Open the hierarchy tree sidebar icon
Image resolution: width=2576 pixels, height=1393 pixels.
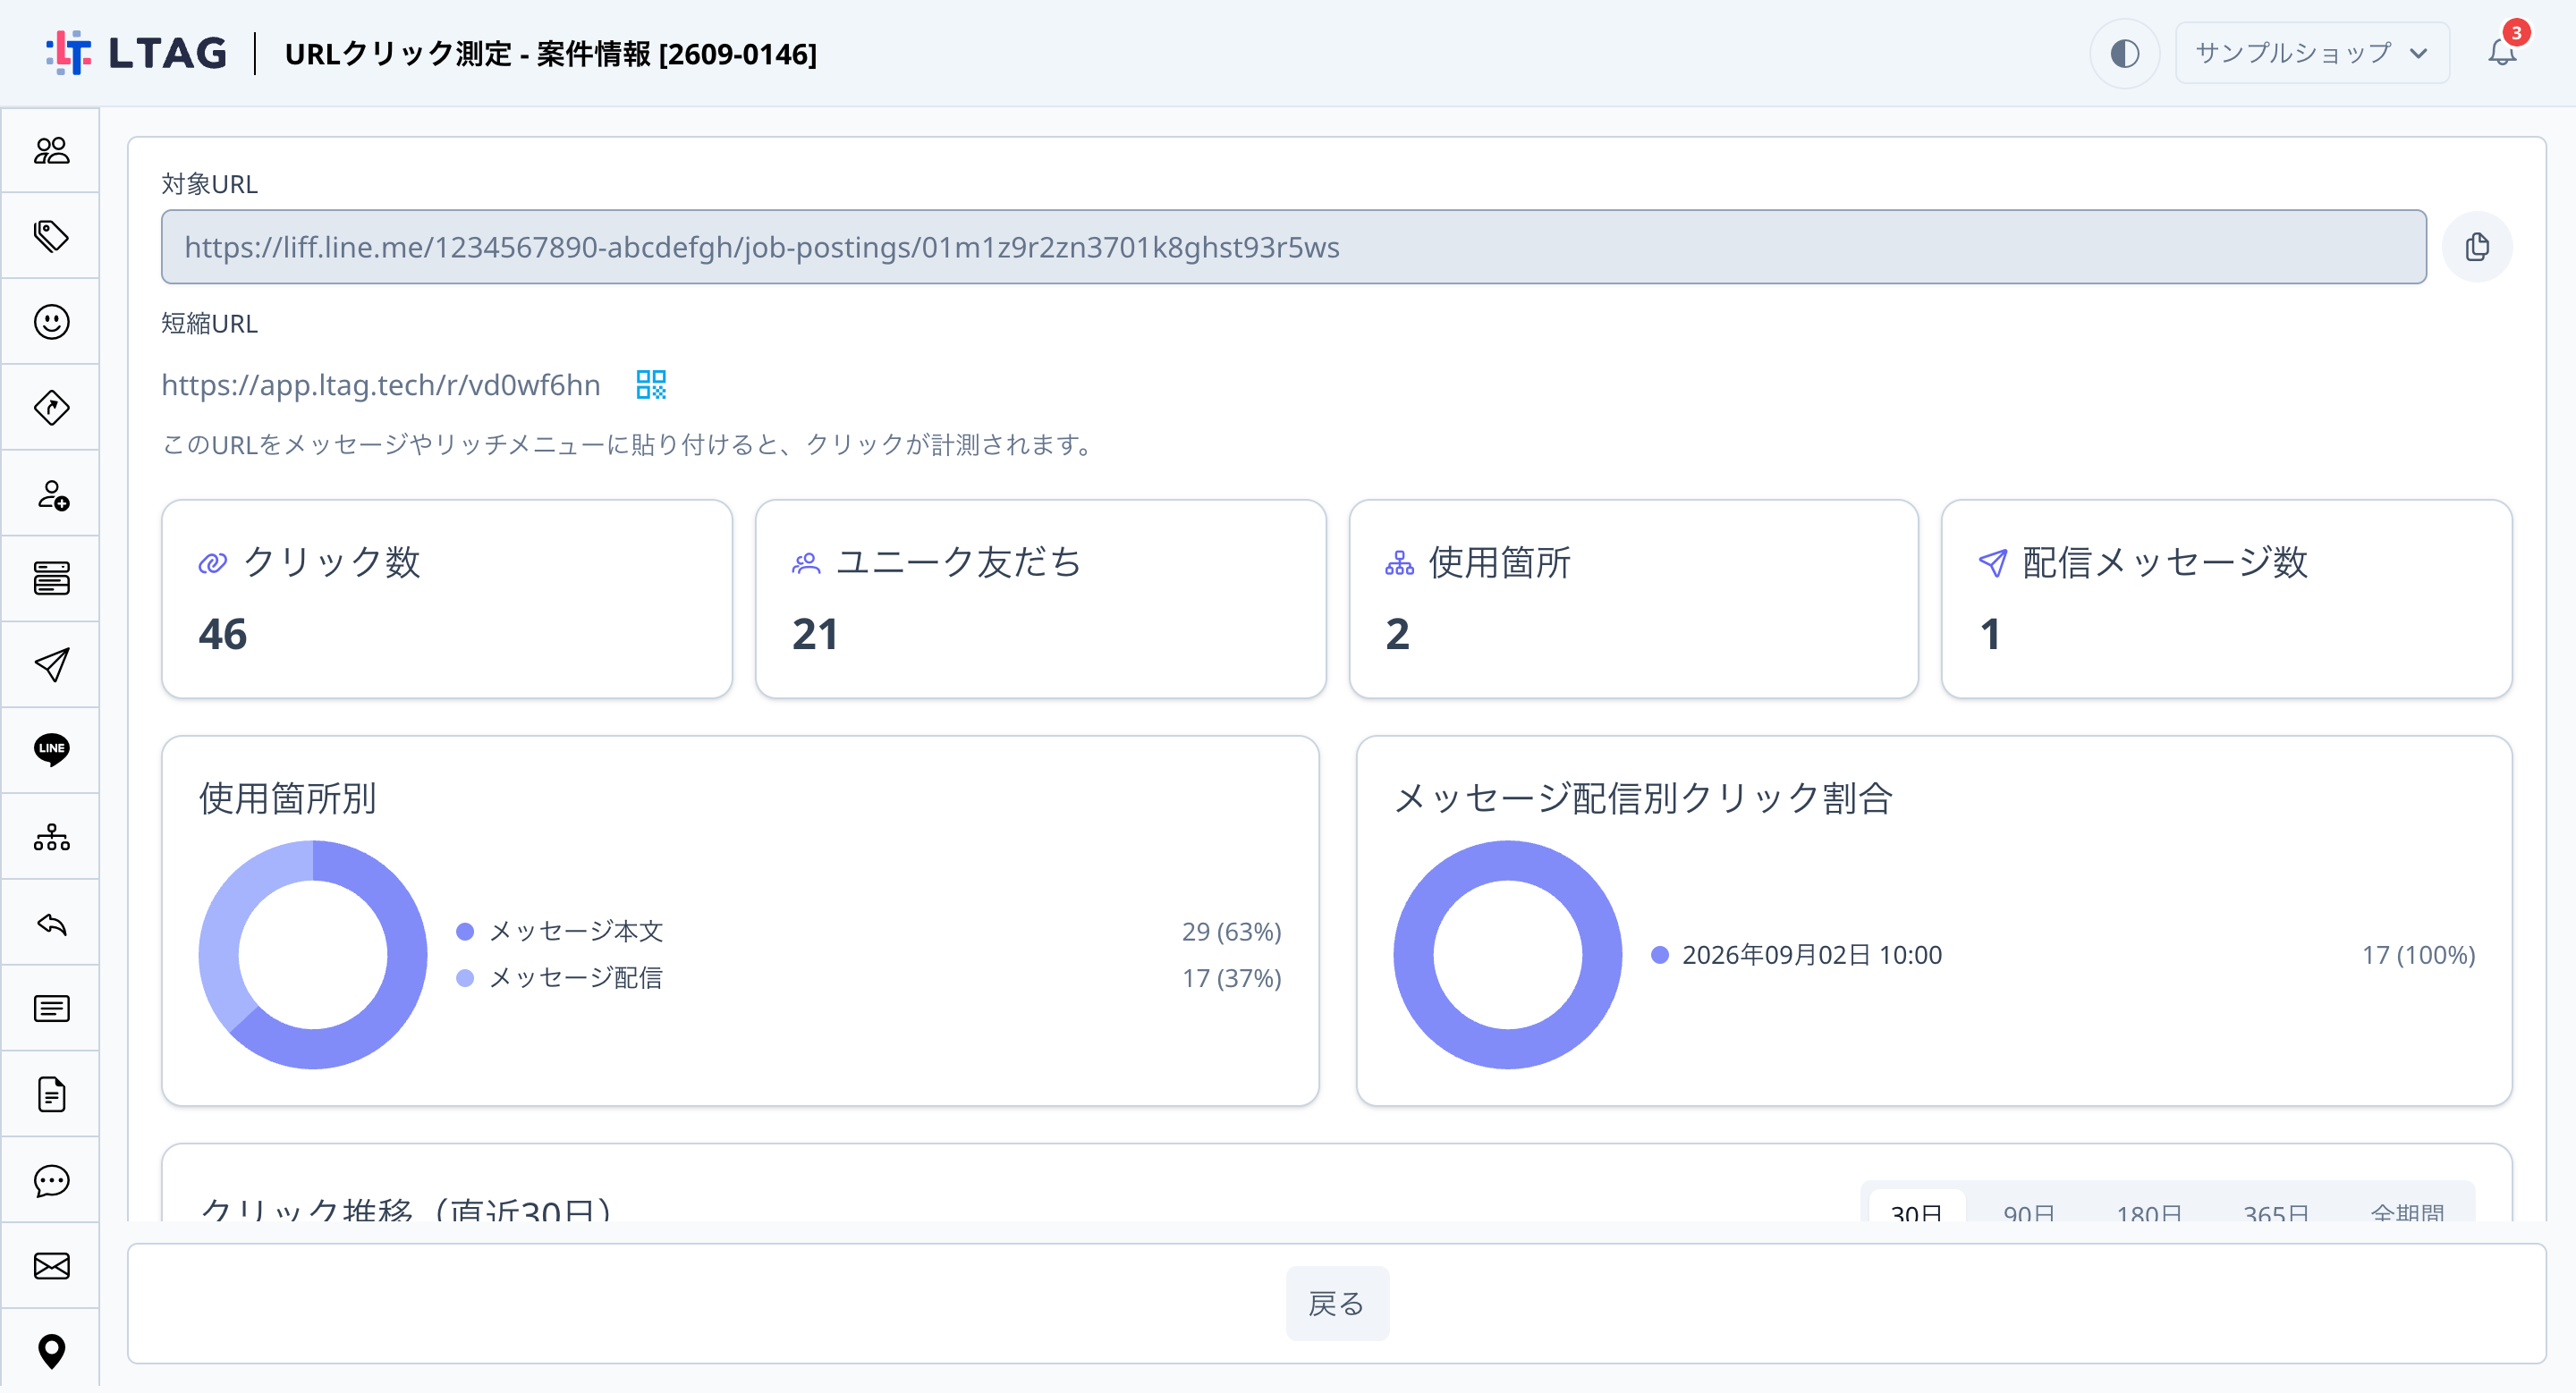pyautogui.click(x=51, y=838)
